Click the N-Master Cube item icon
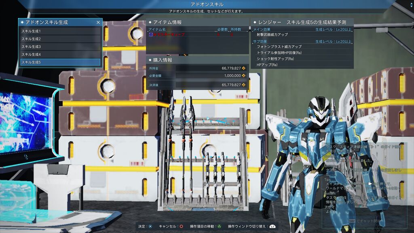The image size is (414, 233). (x=151, y=35)
